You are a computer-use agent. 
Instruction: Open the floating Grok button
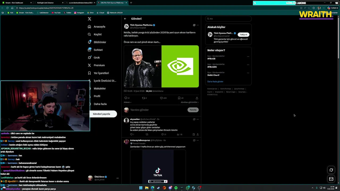click(331, 170)
